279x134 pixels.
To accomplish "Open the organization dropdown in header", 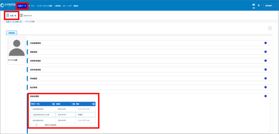I will [270, 6].
